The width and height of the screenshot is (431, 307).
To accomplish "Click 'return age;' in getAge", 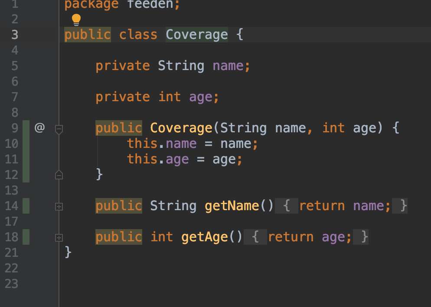I will (310, 237).
